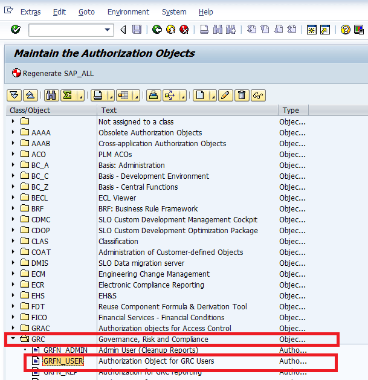This screenshot has height=380, width=368.
Task: Click the Find Next binoculars-plus icon
Action: click(x=231, y=30)
